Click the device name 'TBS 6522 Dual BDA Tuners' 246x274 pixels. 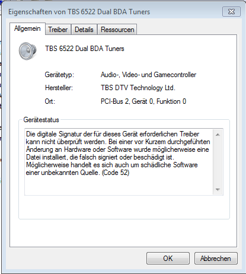[85, 49]
